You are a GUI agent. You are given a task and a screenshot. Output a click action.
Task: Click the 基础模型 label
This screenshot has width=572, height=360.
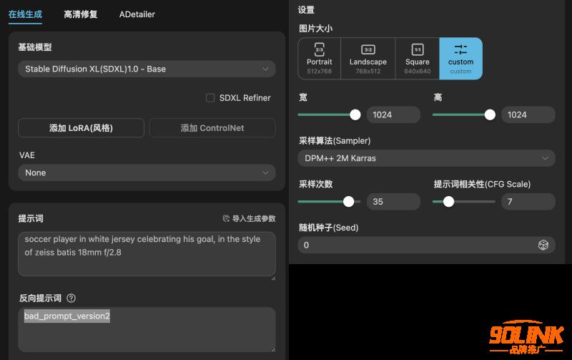pyautogui.click(x=35, y=47)
